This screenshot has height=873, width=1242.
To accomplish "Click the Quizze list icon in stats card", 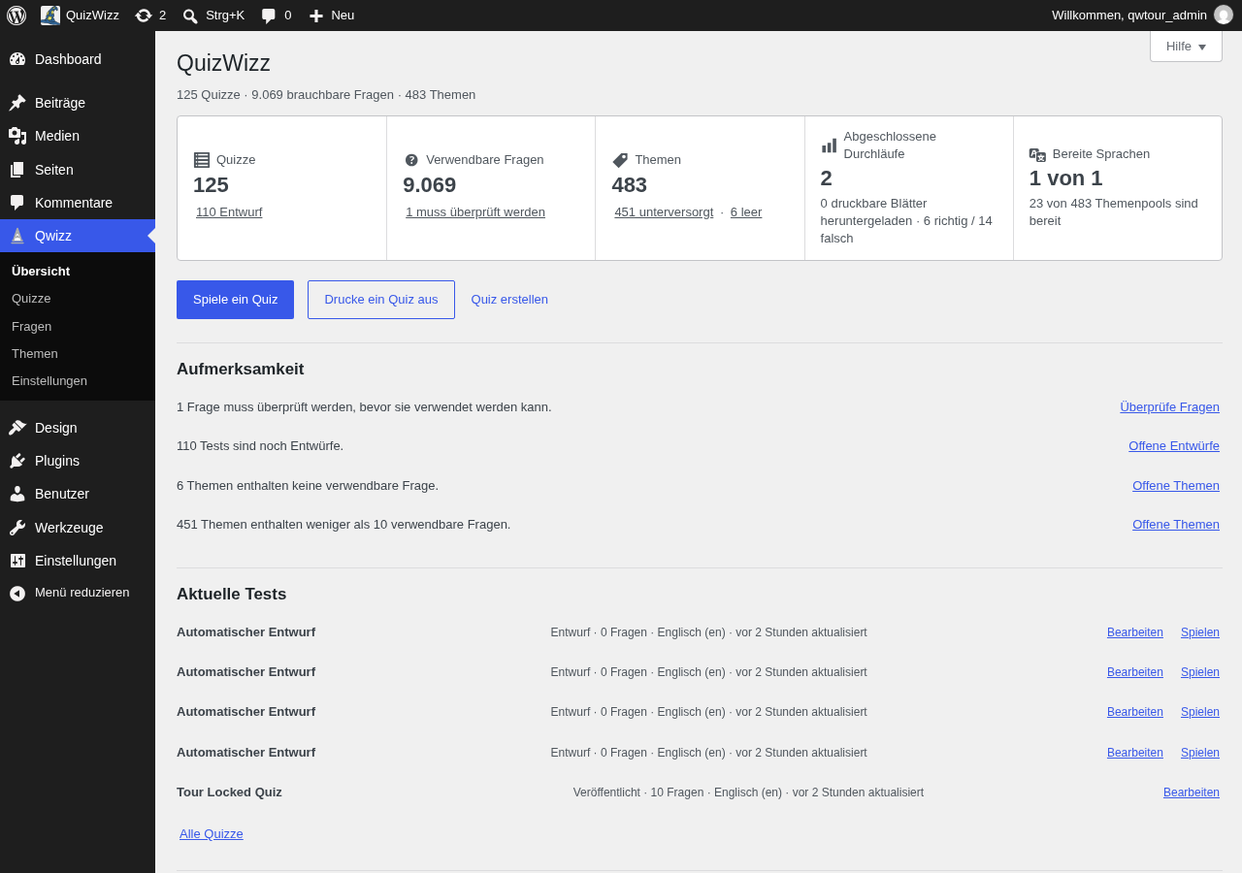I will click(202, 160).
